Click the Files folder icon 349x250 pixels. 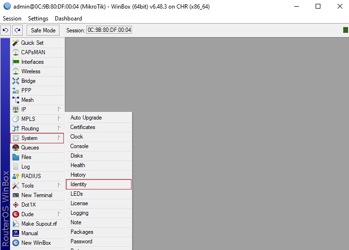click(x=16, y=157)
